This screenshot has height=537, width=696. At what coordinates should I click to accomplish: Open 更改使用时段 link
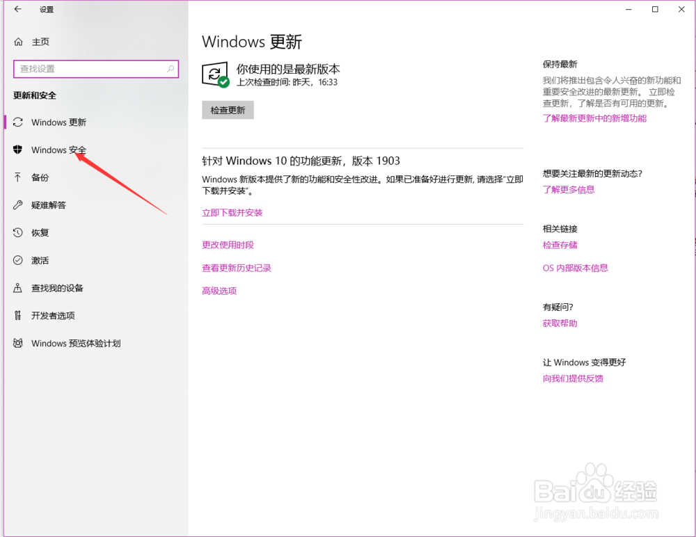point(228,245)
